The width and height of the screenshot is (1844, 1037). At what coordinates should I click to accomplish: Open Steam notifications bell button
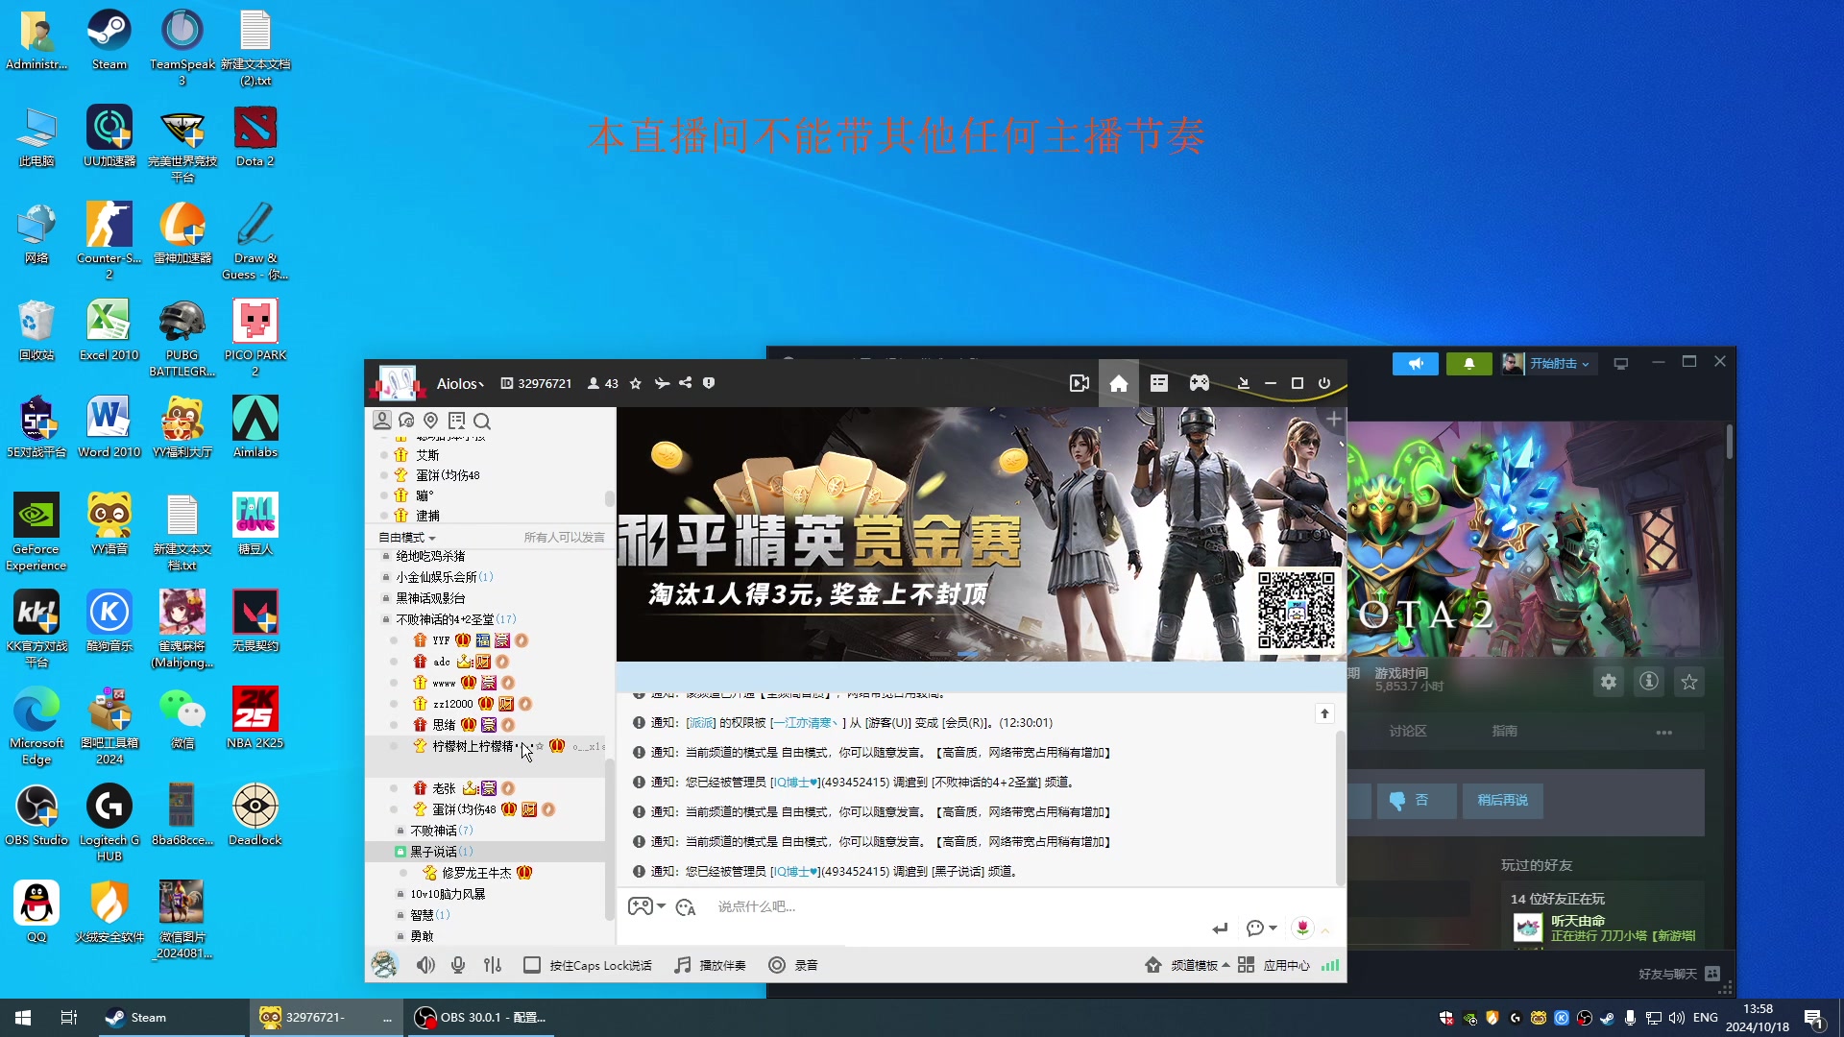coord(1468,364)
